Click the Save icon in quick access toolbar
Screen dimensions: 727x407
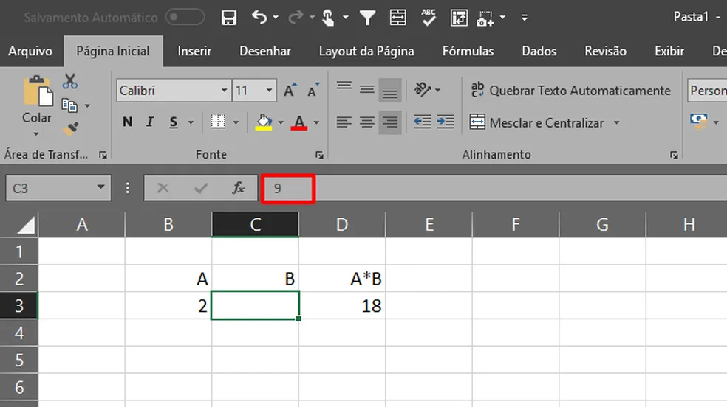pyautogui.click(x=229, y=18)
